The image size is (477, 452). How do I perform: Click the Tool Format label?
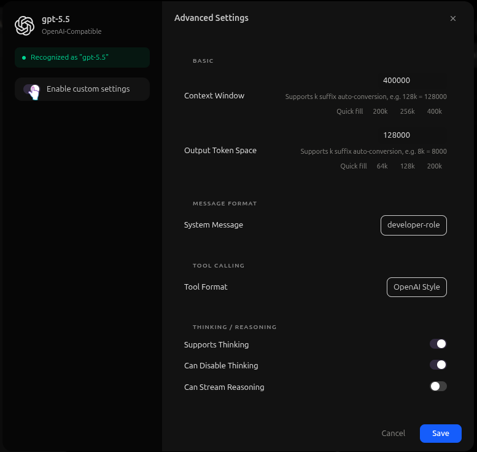[206, 287]
